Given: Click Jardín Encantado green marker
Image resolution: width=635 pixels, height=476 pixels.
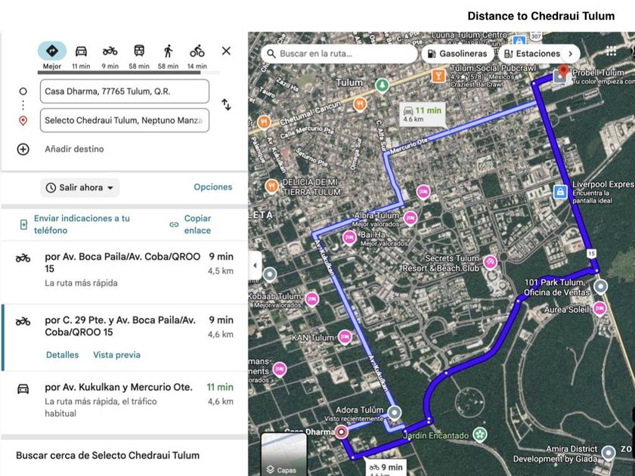Looking at the screenshot, I should (x=480, y=434).
